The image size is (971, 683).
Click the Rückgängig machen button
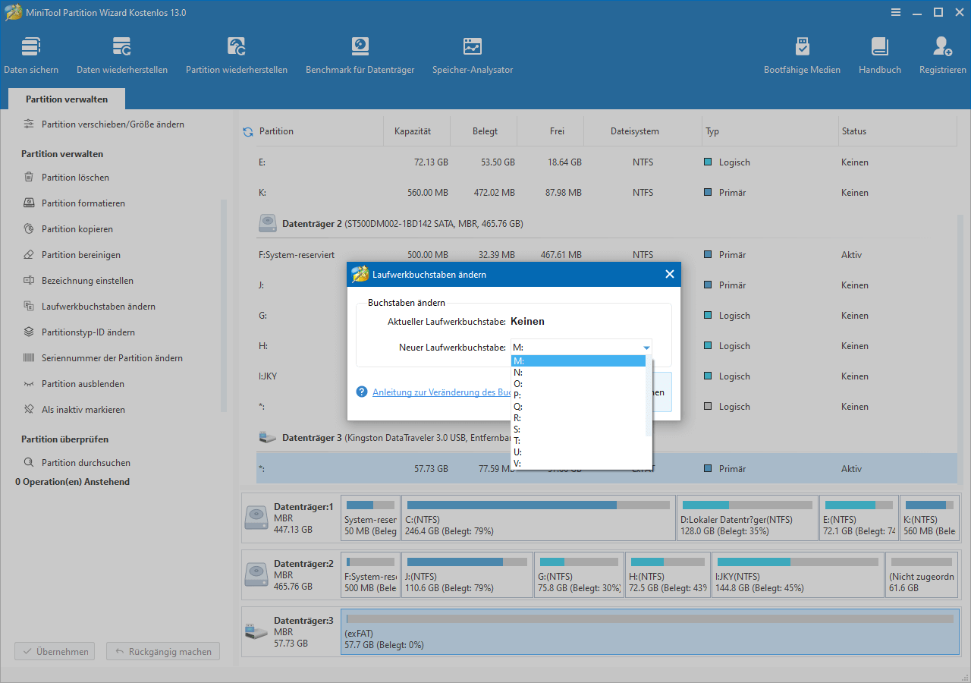coord(162,651)
